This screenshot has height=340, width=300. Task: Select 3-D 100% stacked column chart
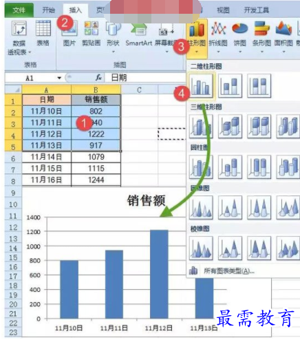(259, 127)
